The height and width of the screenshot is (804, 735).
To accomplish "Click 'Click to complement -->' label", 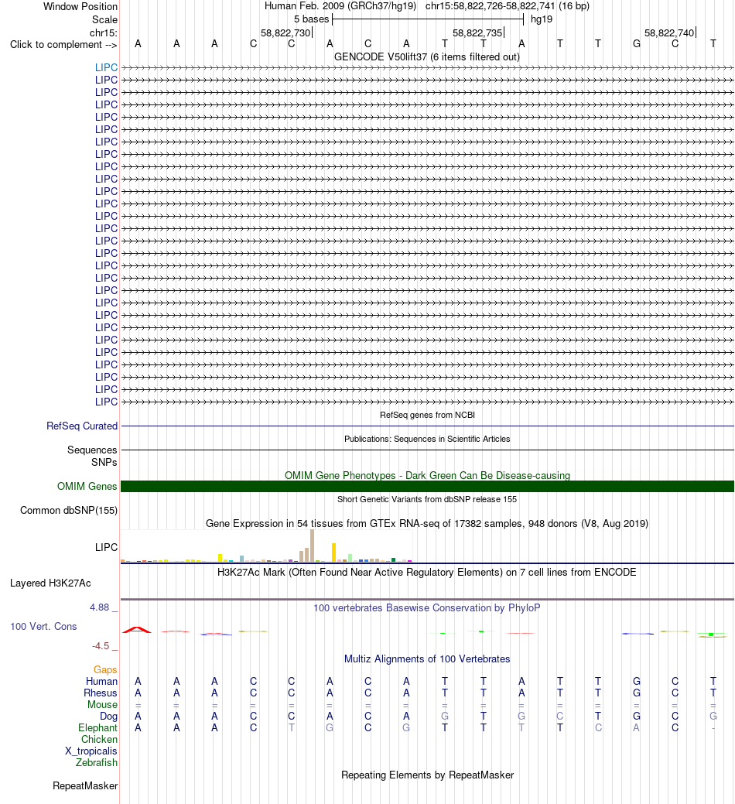I will tap(63, 45).
